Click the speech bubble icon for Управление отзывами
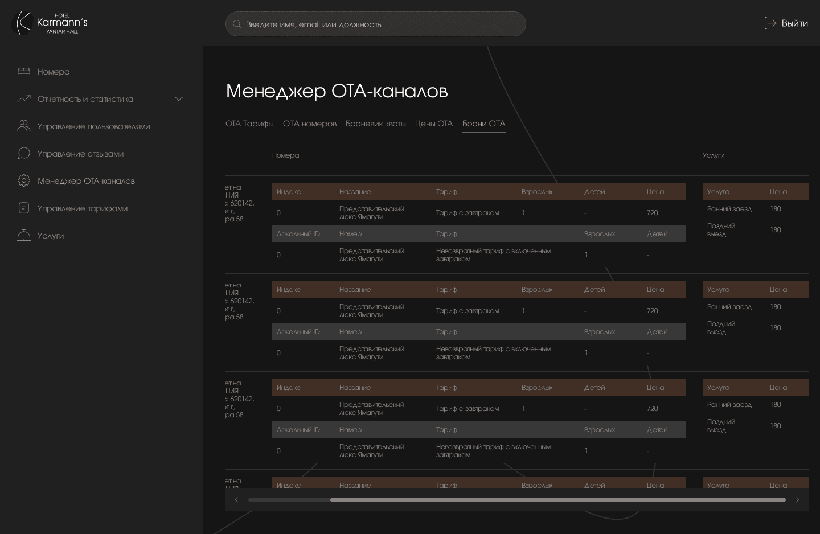Screen dimensions: 820x534 pyautogui.click(x=24, y=154)
